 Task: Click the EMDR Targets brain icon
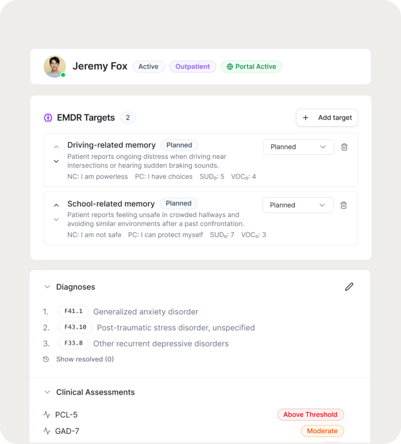point(48,118)
